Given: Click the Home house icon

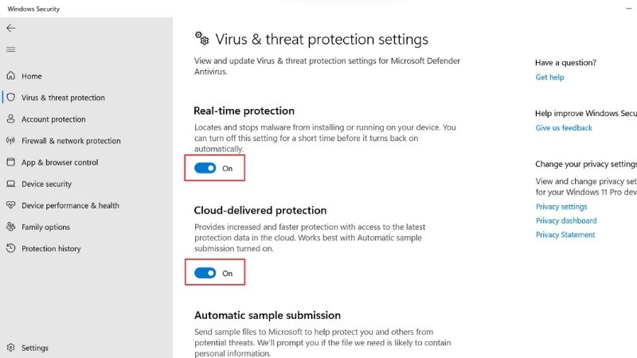Looking at the screenshot, I should point(11,76).
